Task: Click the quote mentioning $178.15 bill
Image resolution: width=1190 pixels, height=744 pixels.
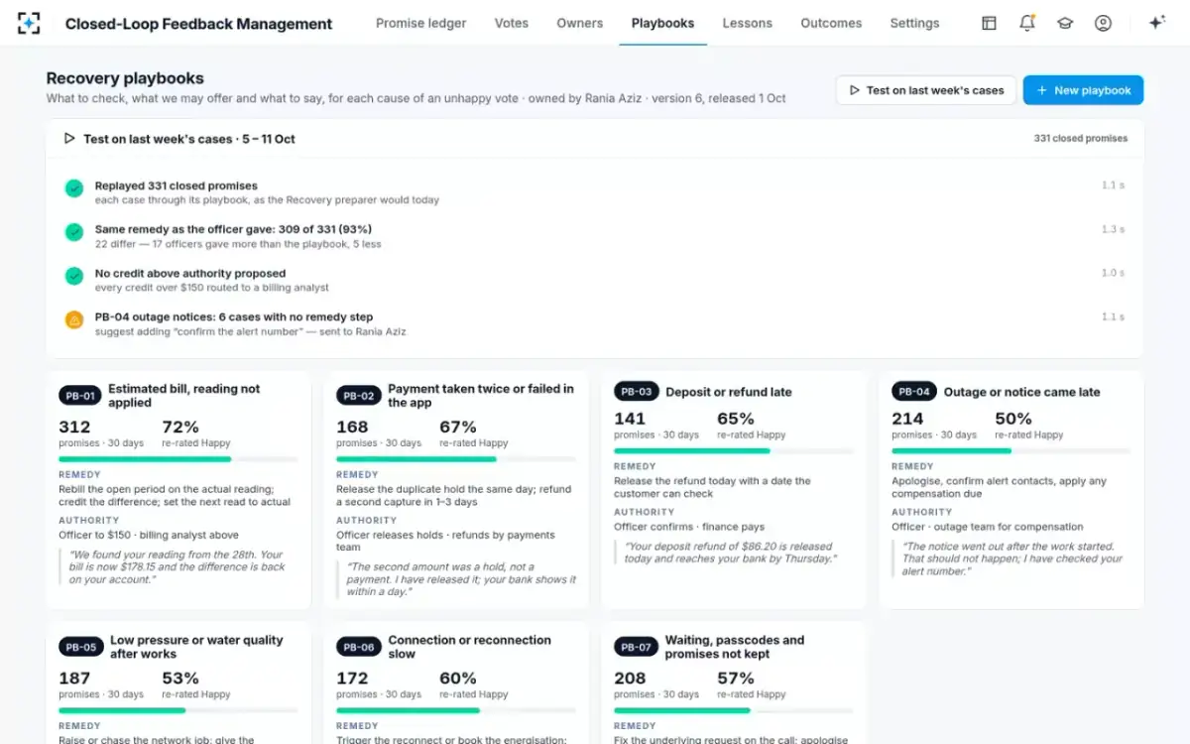Action: coord(178,567)
